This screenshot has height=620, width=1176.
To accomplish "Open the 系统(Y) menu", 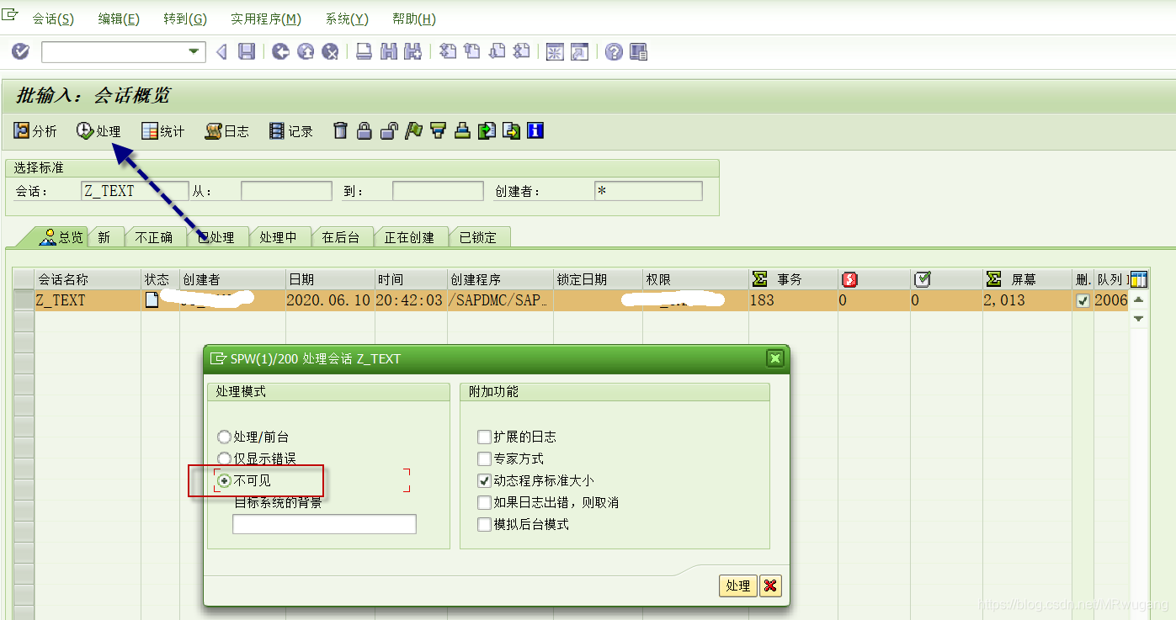I will [347, 19].
